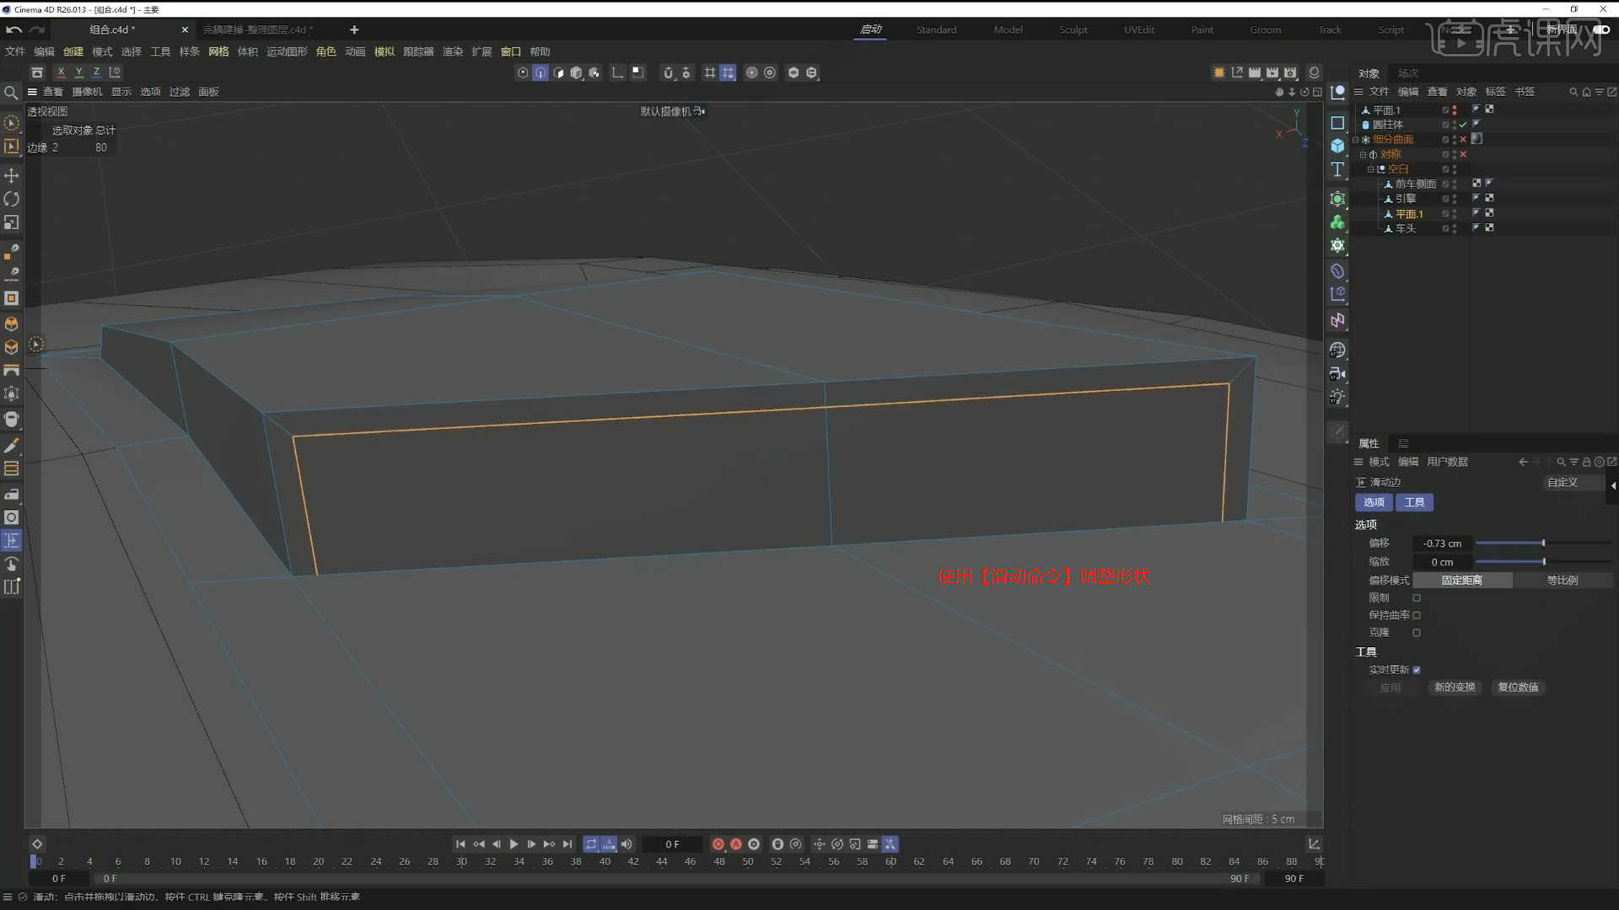Select Edges mode in top toolbar
This screenshot has width=1619, height=910.
coord(541,72)
